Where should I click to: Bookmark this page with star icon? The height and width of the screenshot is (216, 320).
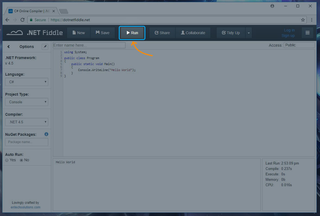pos(303,20)
